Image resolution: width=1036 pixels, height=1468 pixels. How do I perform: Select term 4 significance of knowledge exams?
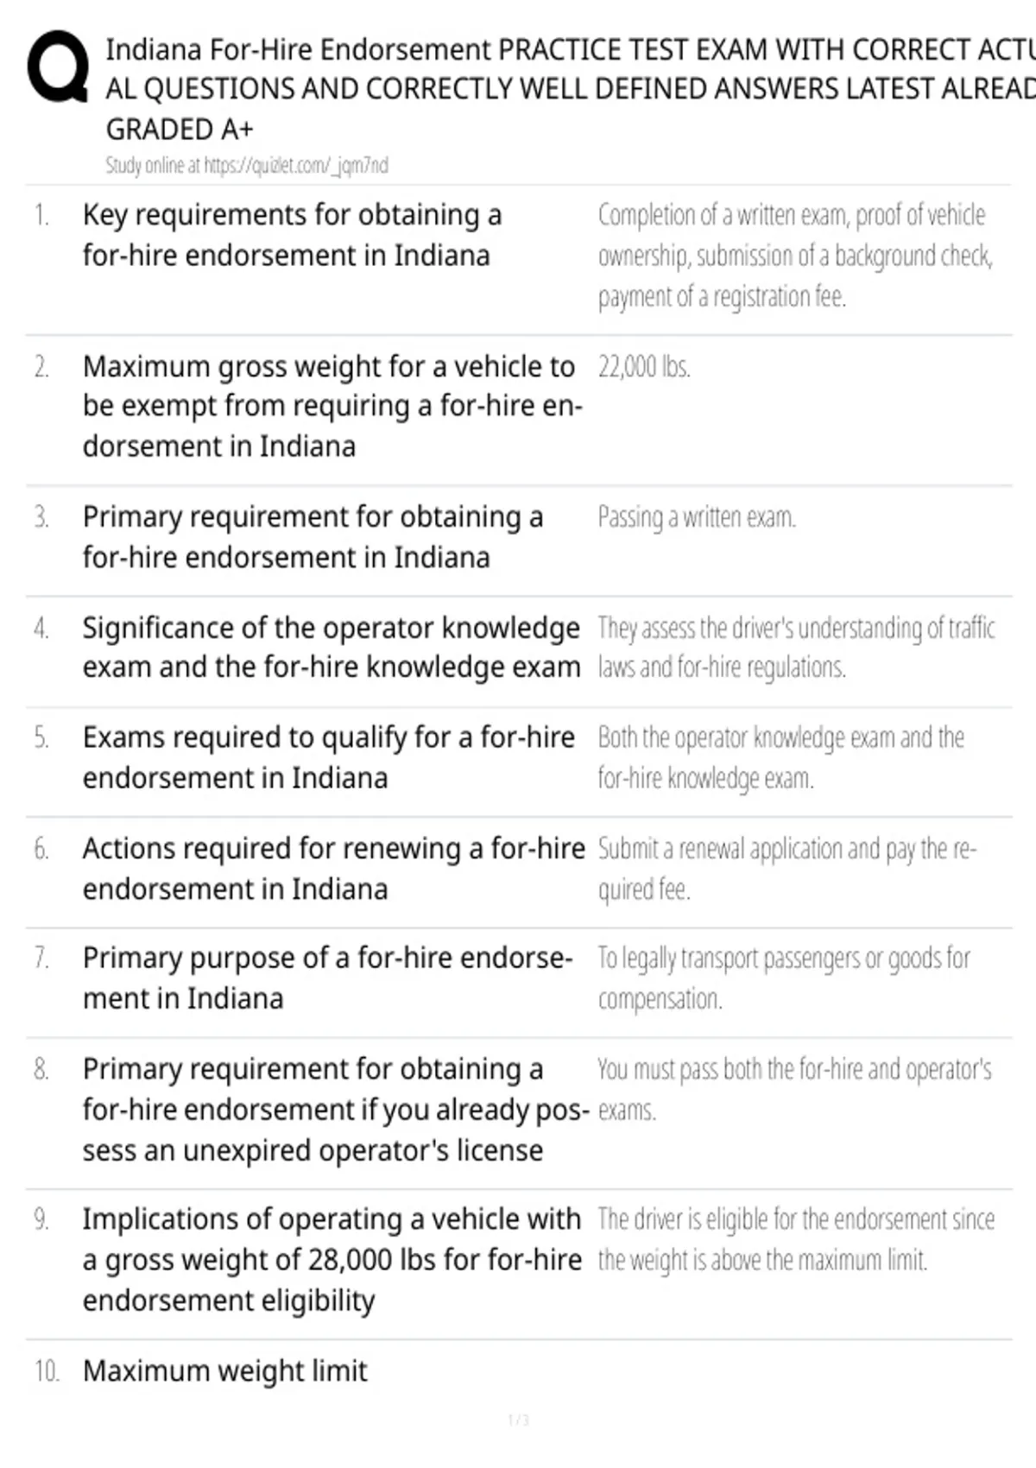click(332, 648)
